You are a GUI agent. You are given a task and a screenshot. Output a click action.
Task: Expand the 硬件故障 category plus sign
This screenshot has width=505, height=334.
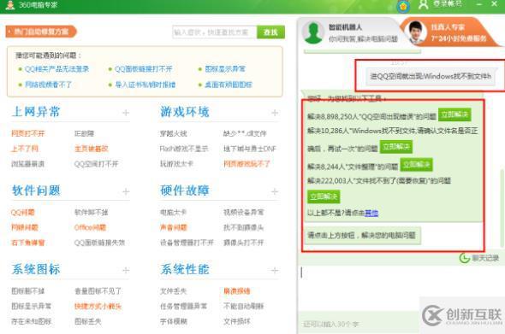pyautogui.click(x=275, y=191)
